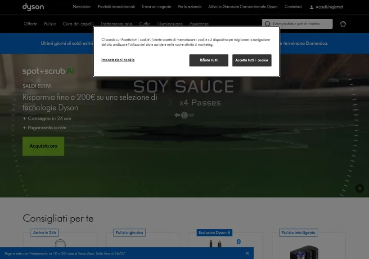Click the user account icon
The width and height of the screenshot is (369, 259).
pos(311,7)
